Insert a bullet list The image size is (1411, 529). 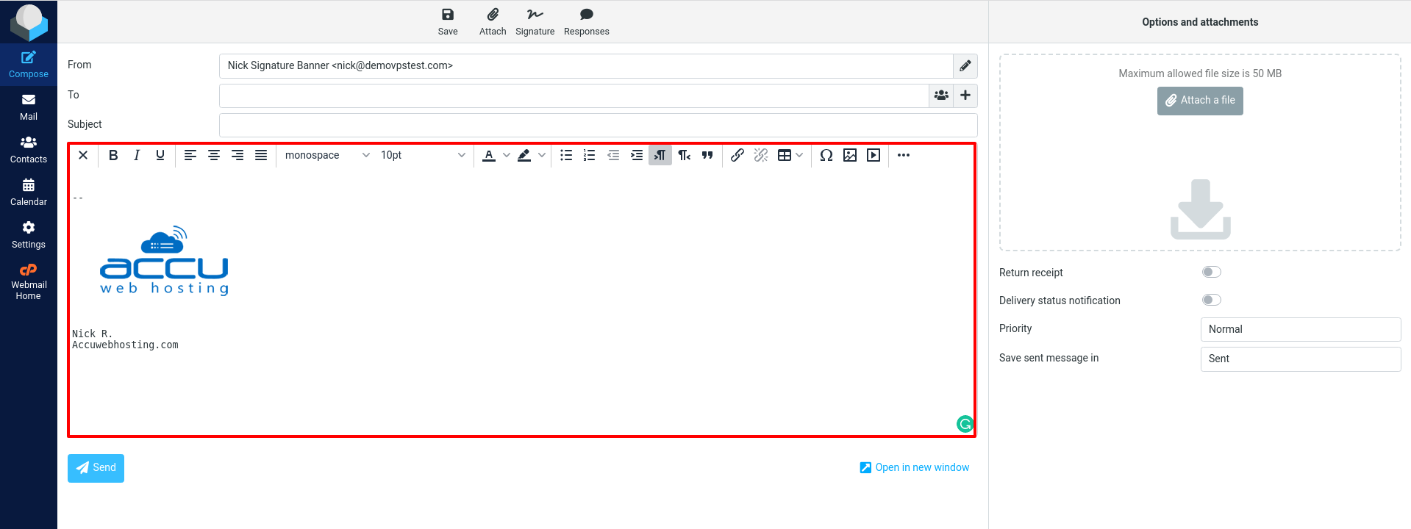[x=566, y=155]
